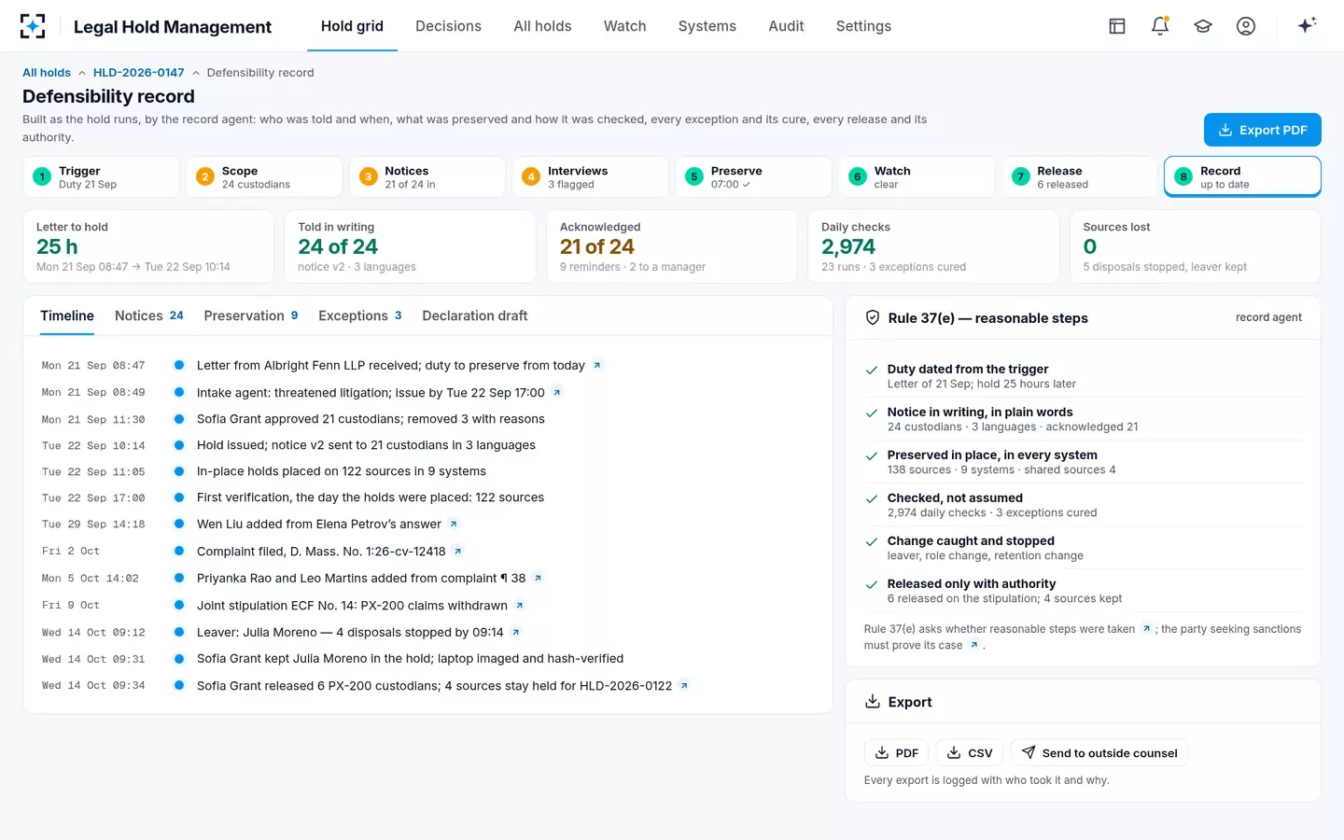1344x840 pixels.
Task: Open the sparkle AI assistant icon
Action: click(x=1307, y=25)
